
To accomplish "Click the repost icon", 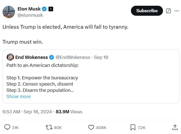I will 49,128.
